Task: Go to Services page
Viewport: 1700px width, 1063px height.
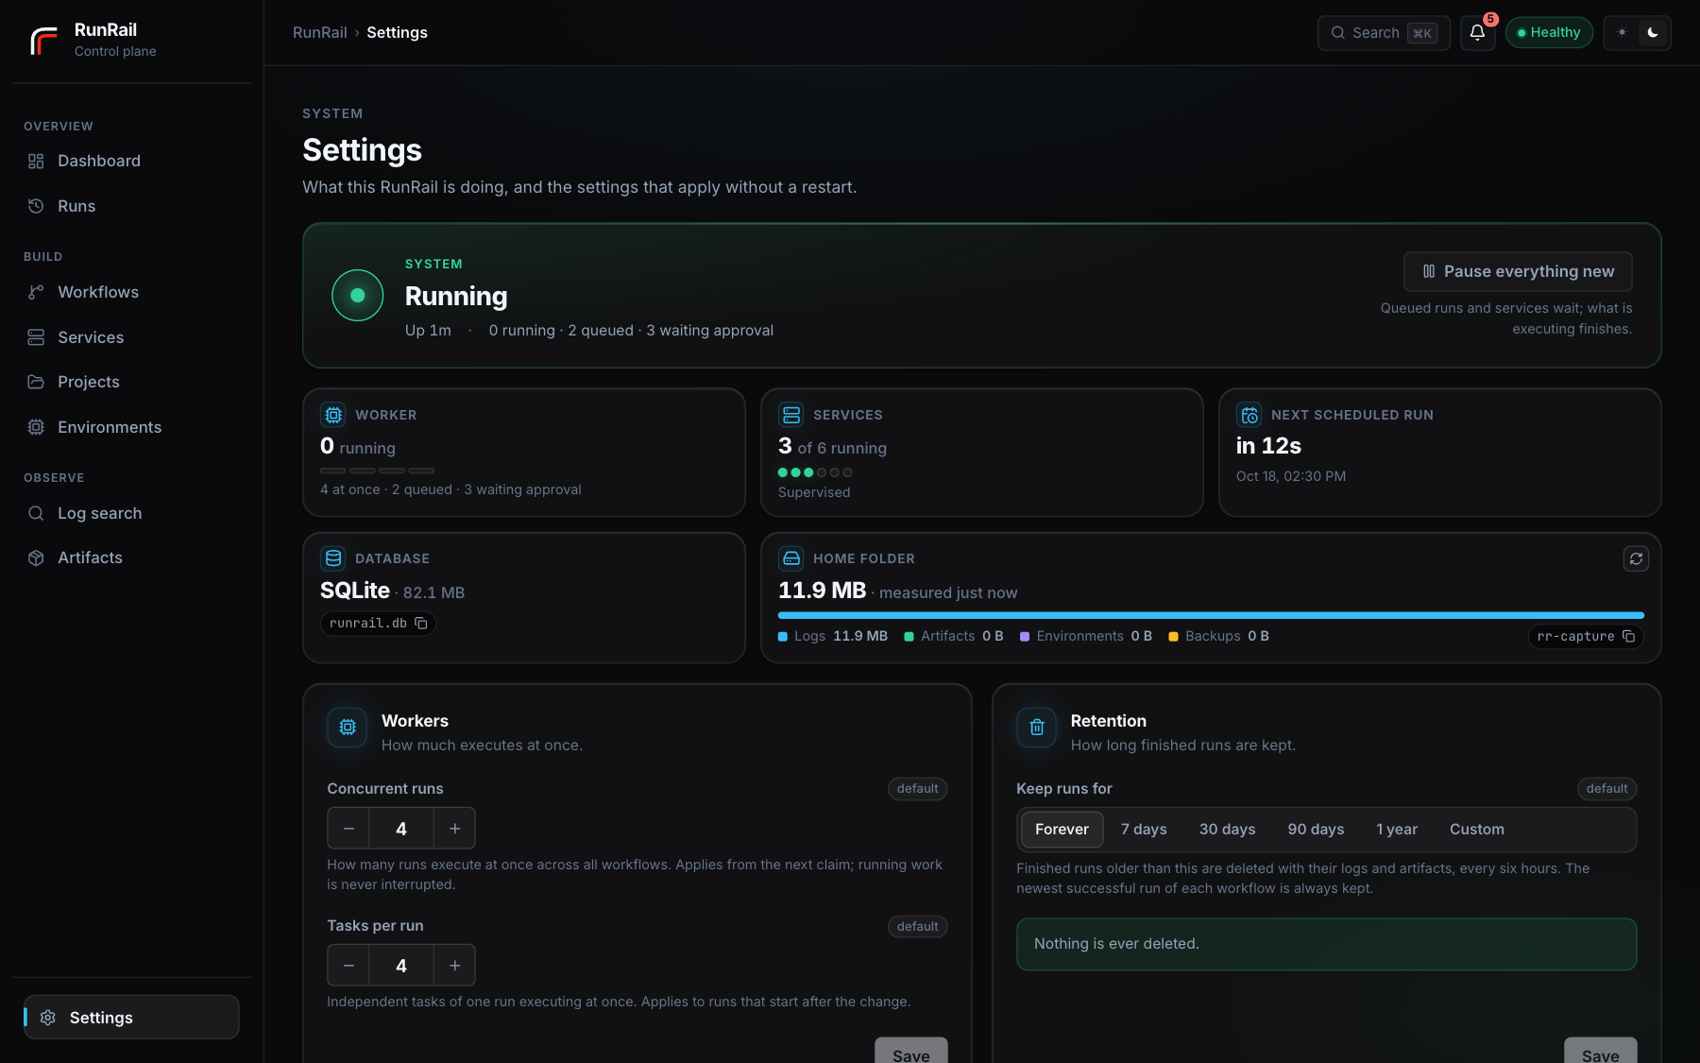Action: pyautogui.click(x=131, y=337)
